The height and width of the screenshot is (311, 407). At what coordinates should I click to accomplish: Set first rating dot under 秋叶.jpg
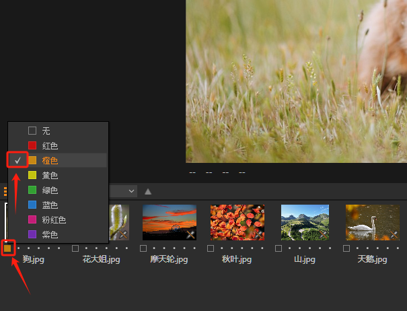222,248
